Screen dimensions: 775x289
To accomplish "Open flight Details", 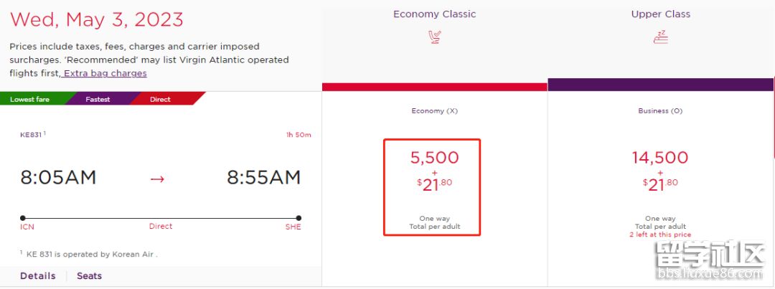I will (x=38, y=275).
